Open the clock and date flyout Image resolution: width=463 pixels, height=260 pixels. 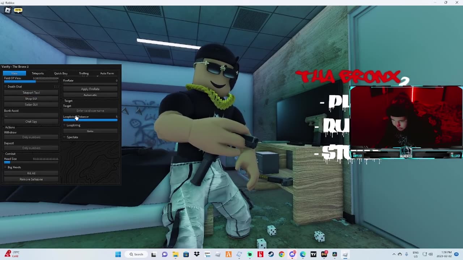444,255
